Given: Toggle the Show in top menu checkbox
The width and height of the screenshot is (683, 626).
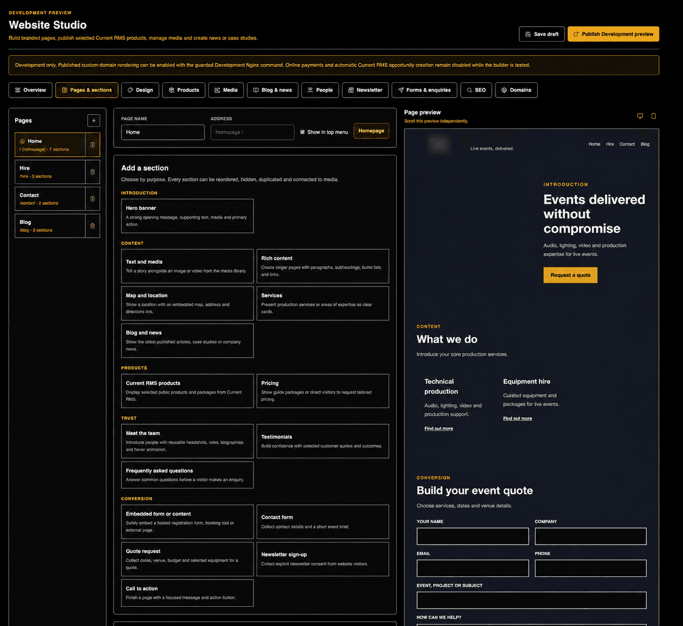Looking at the screenshot, I should point(302,132).
